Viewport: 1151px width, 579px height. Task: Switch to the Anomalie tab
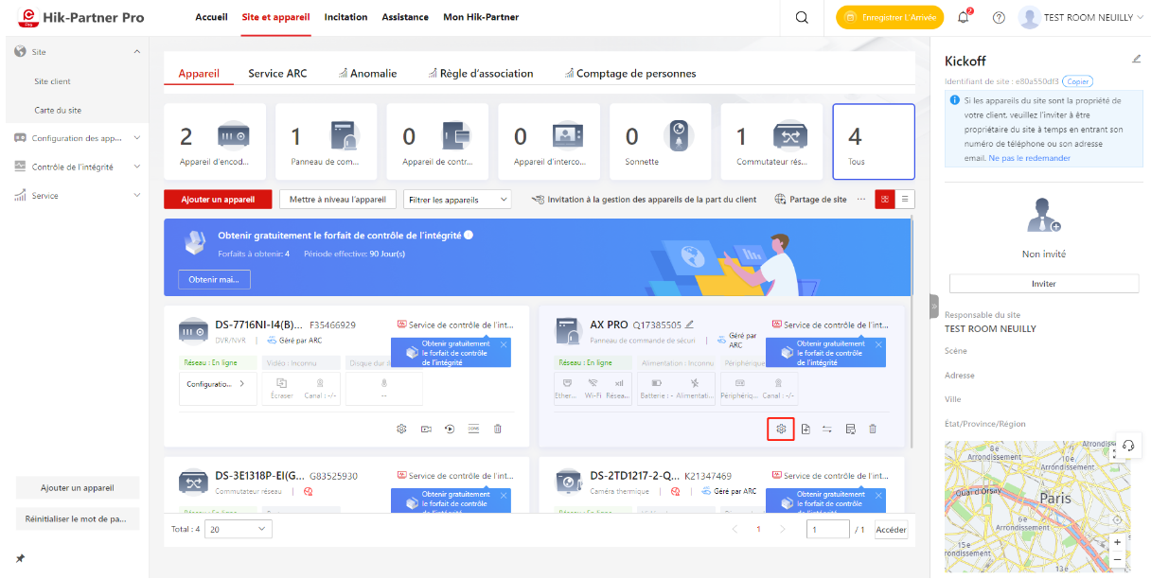(366, 73)
